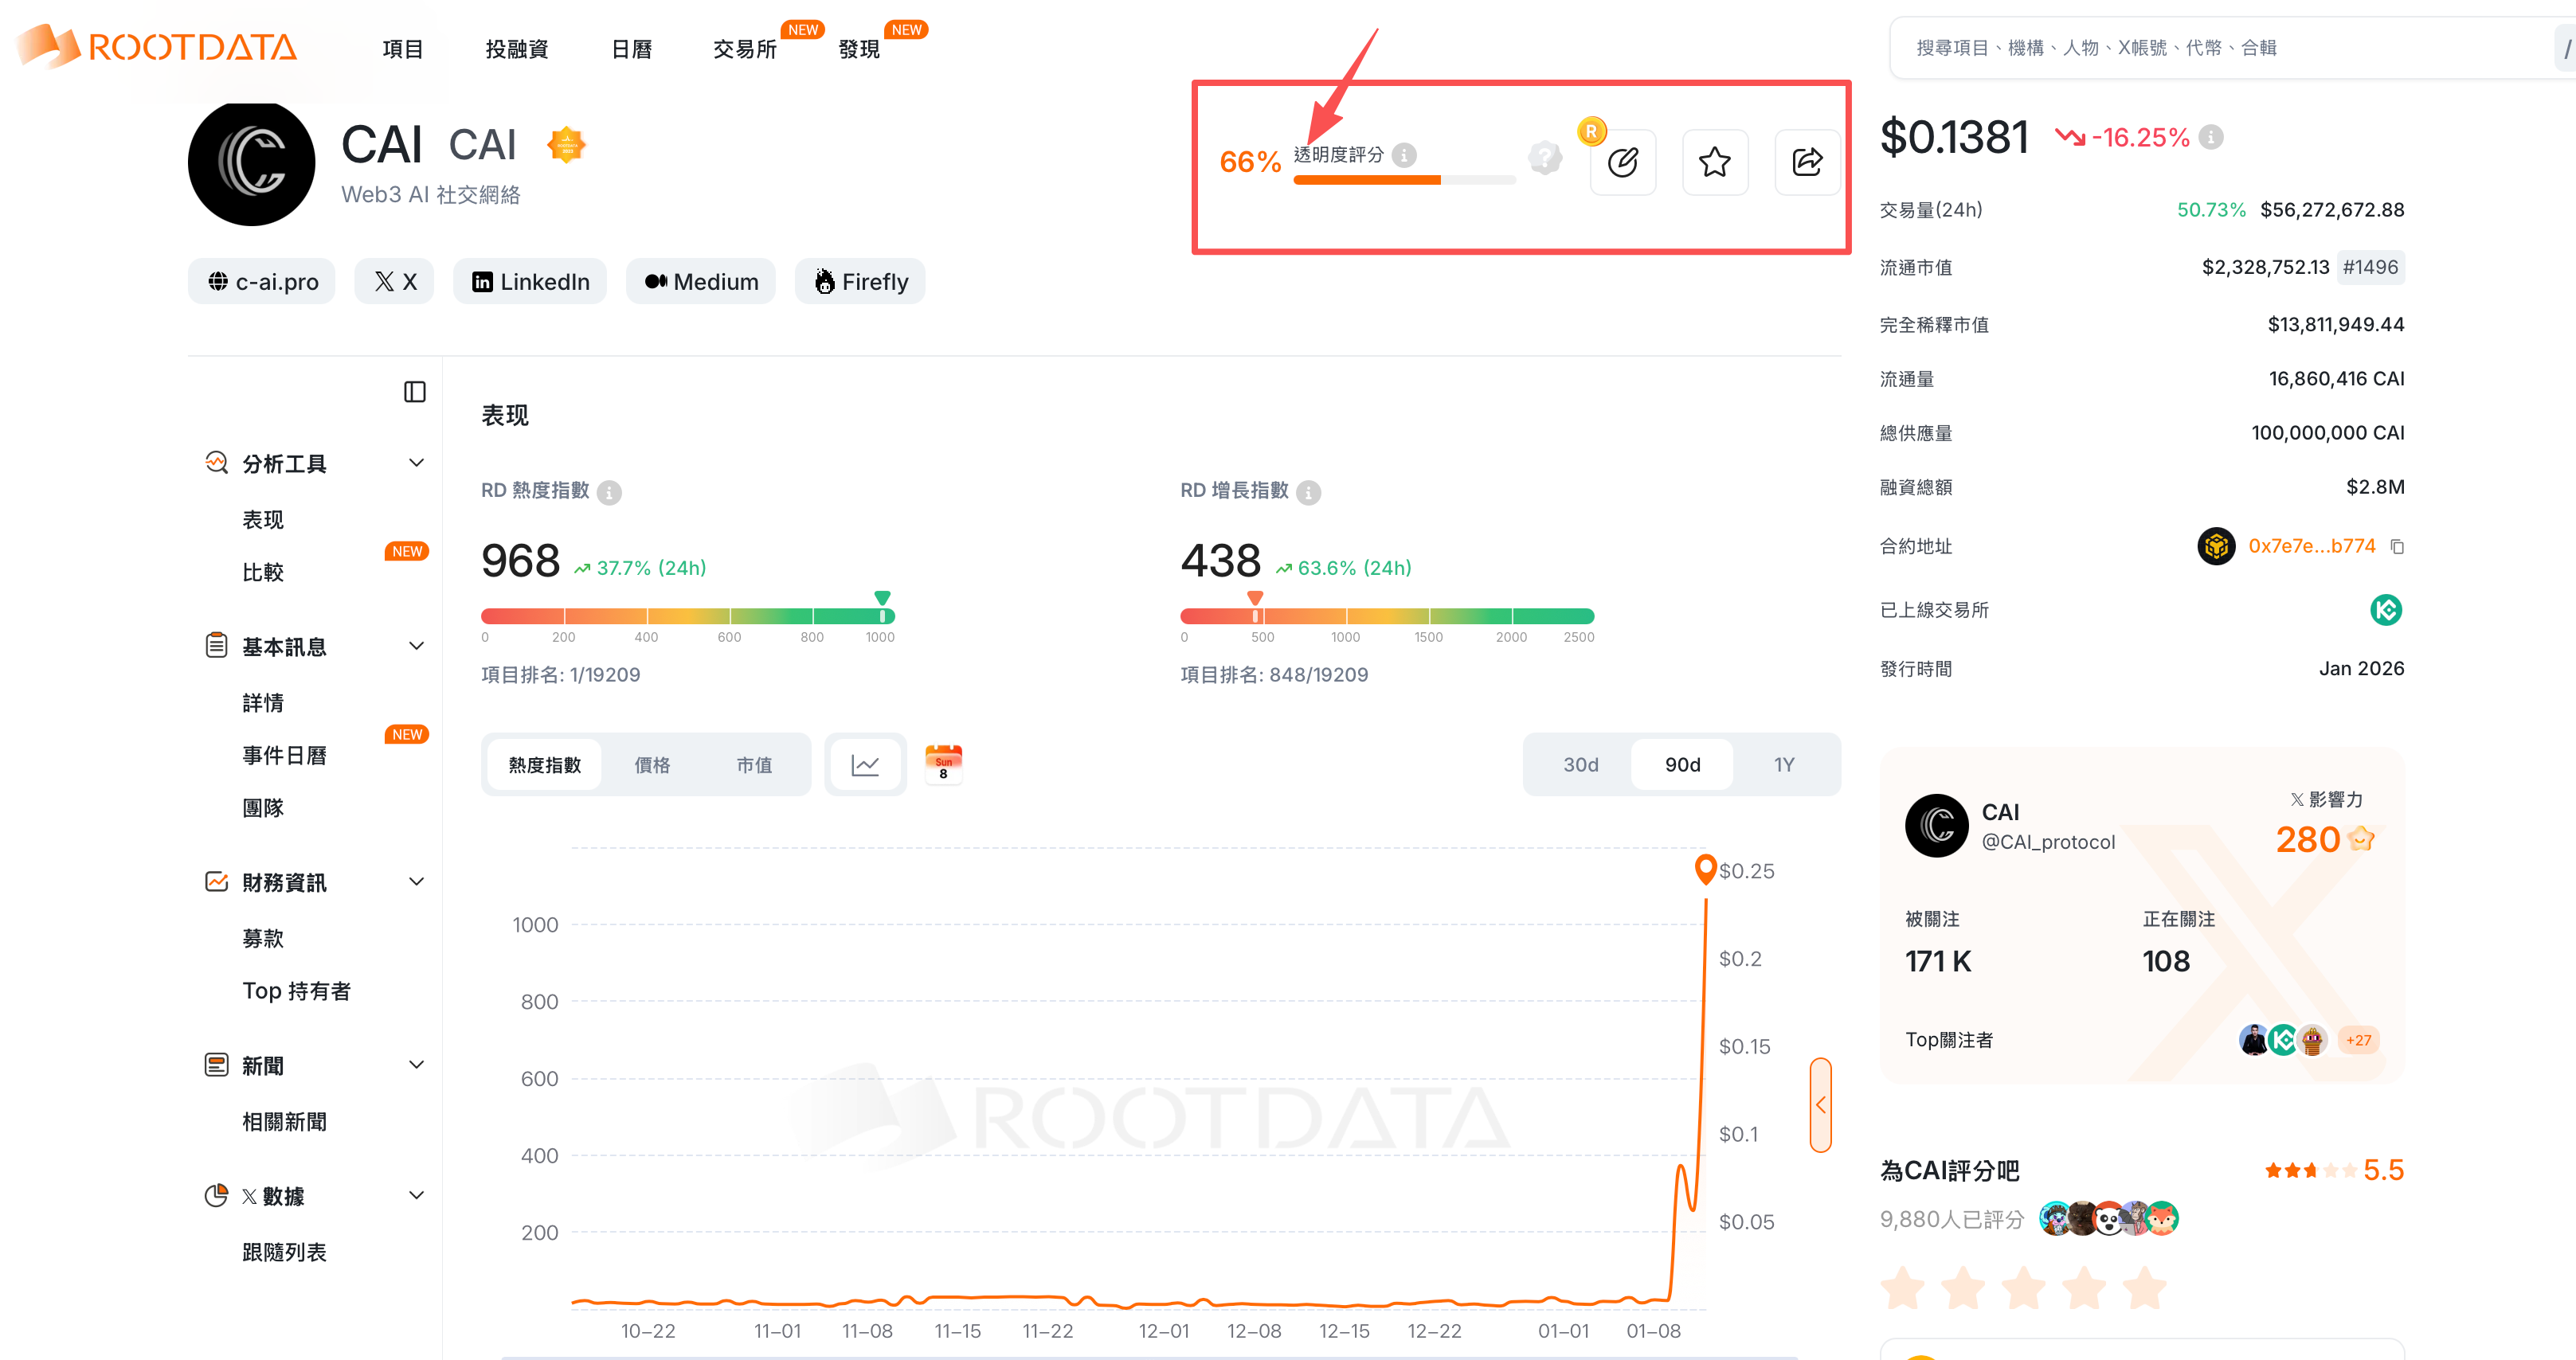Select the 30d time range
Viewport: 2576px width, 1360px height.
point(1580,765)
